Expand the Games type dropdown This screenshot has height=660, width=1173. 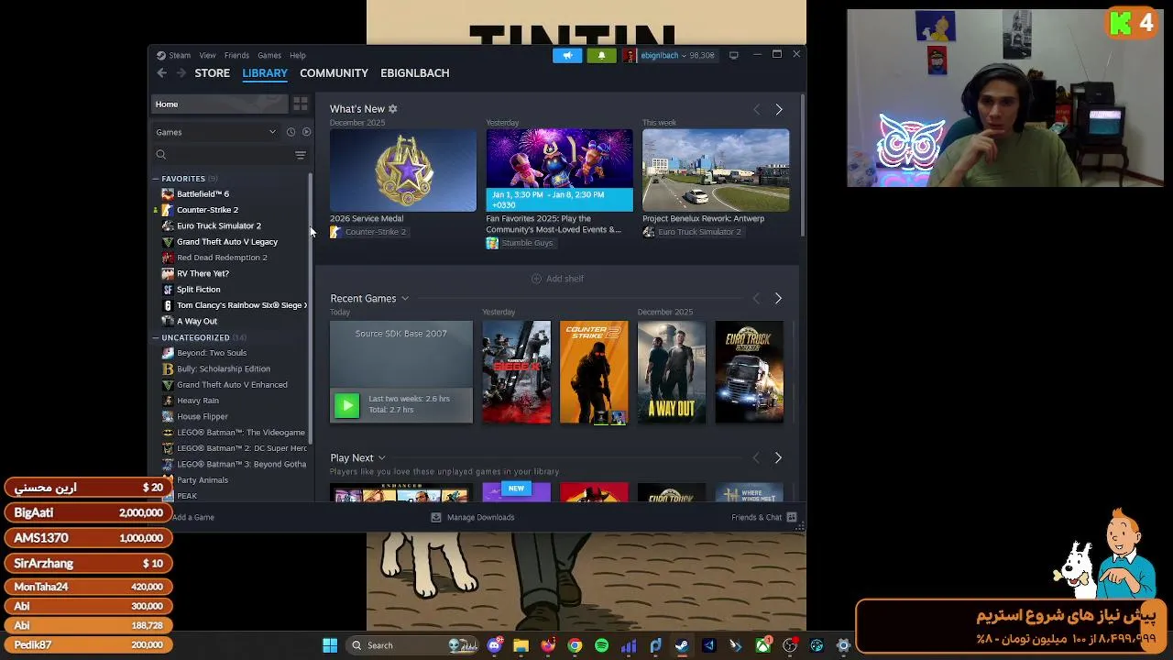click(216, 132)
